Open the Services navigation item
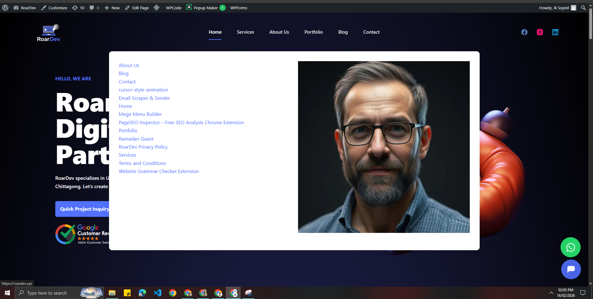 [x=245, y=32]
